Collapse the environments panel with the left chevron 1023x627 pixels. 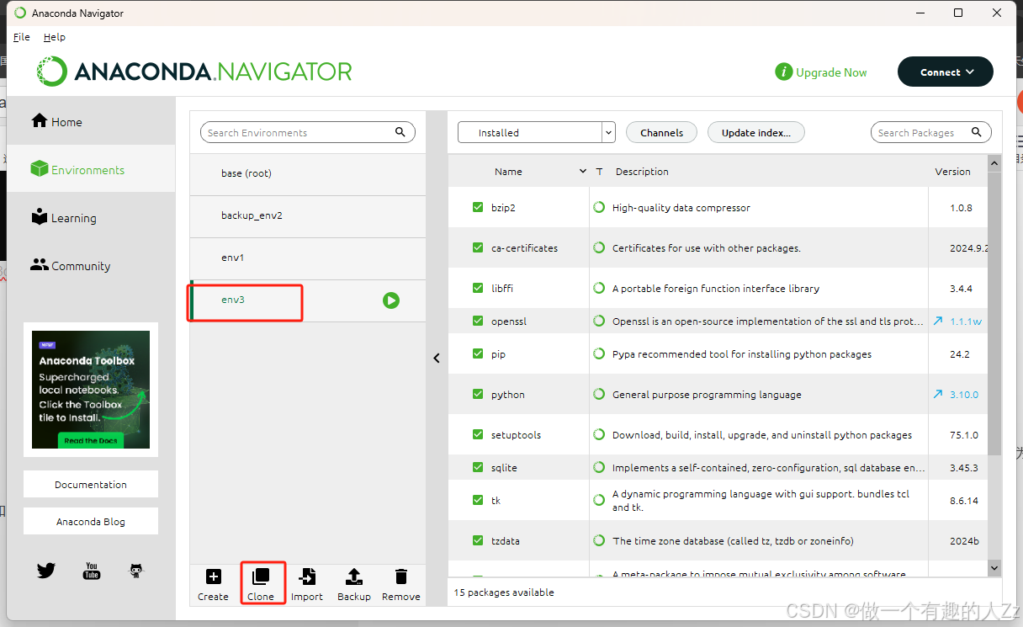[x=437, y=358]
